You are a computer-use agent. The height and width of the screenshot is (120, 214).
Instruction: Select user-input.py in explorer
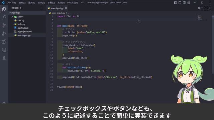click(x=27, y=35)
